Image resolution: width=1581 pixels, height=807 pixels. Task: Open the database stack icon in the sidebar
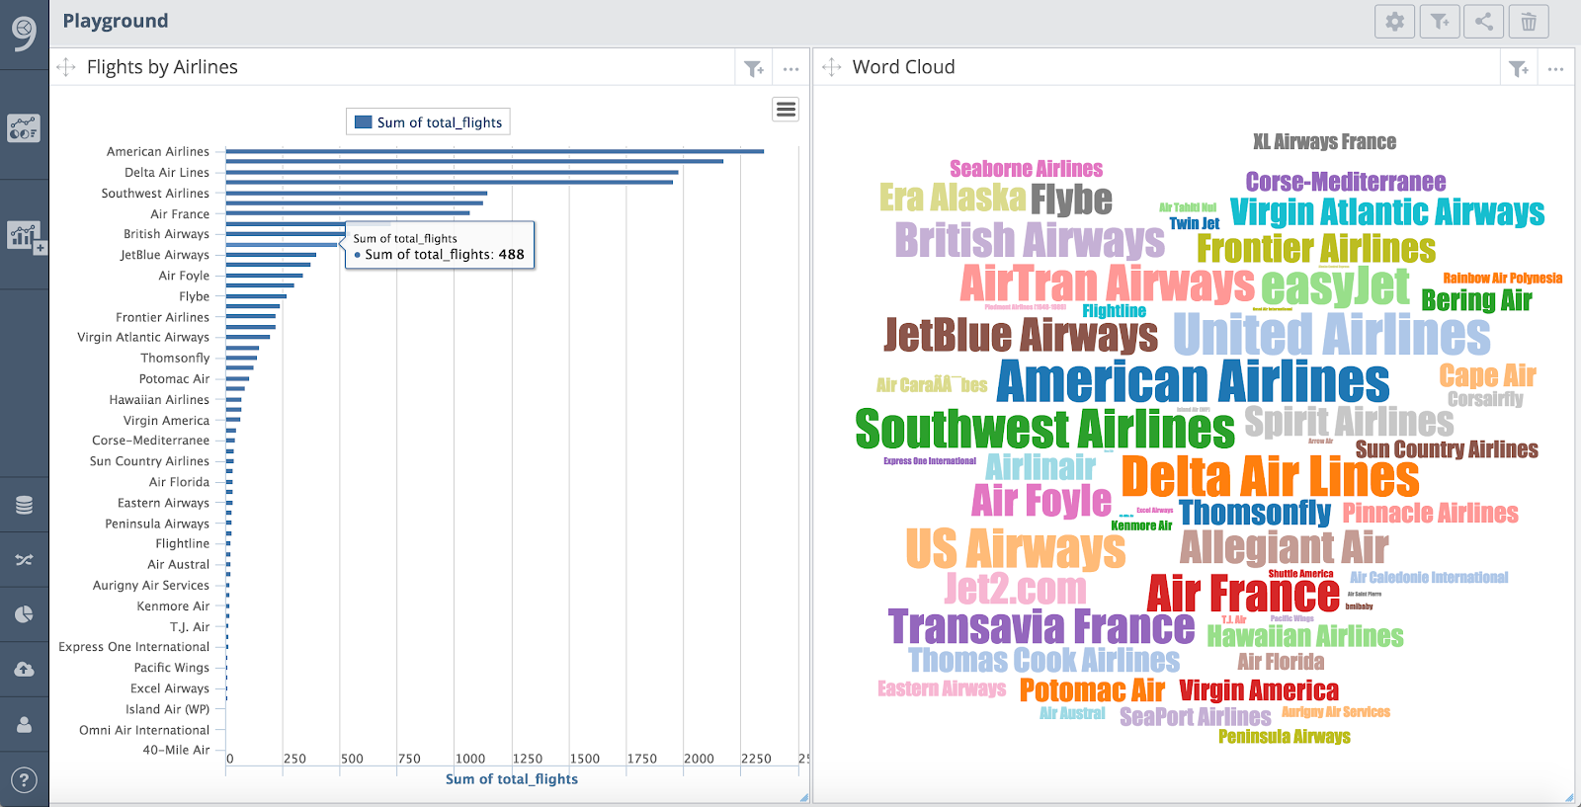pyautogui.click(x=24, y=505)
